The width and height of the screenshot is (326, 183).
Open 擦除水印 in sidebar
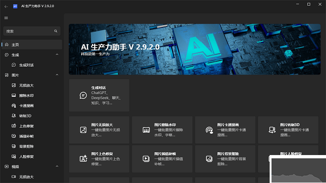pos(32,95)
